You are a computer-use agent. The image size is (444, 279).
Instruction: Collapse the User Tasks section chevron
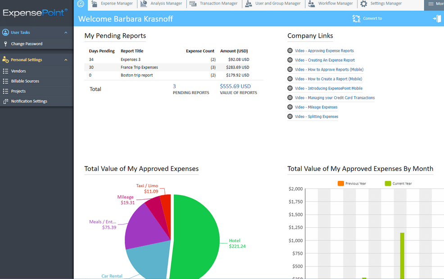pyautogui.click(x=66, y=32)
